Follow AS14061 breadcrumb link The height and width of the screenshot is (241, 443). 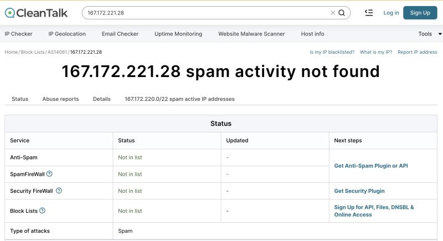point(57,52)
